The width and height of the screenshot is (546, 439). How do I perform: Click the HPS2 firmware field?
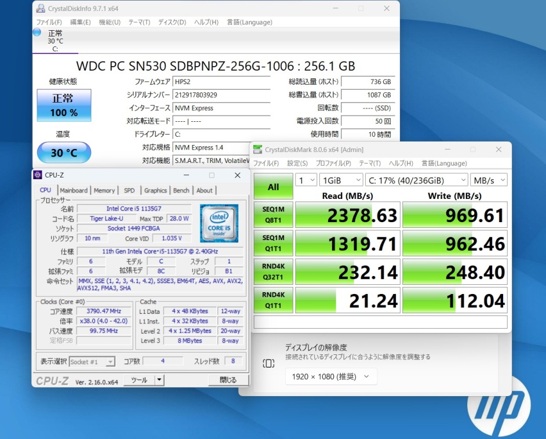tap(221, 82)
